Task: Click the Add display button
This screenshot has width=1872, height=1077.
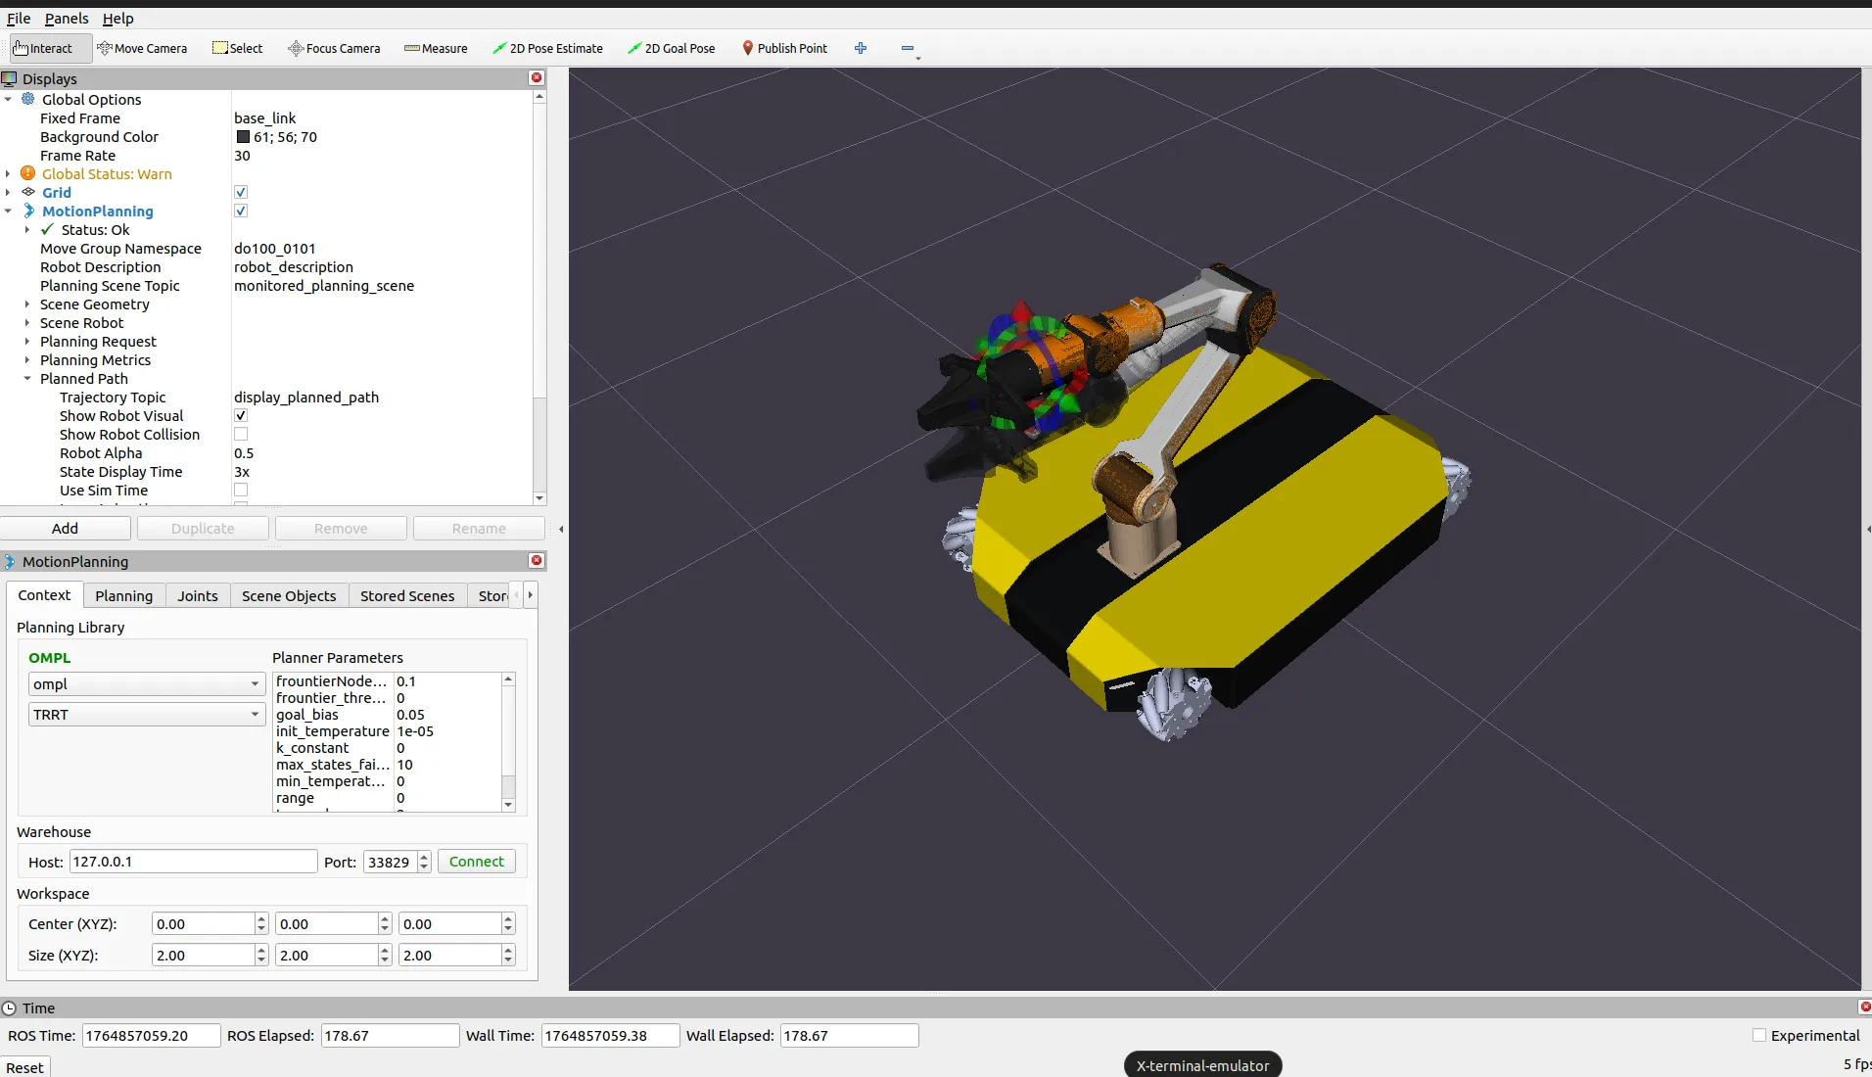Action: tap(66, 529)
